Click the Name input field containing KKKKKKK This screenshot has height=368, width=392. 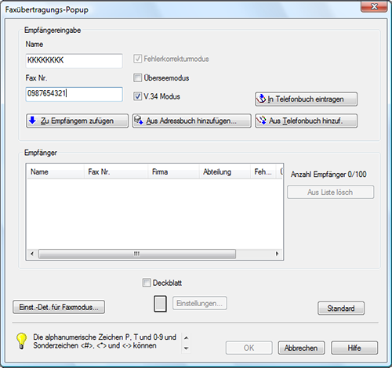[x=74, y=60]
